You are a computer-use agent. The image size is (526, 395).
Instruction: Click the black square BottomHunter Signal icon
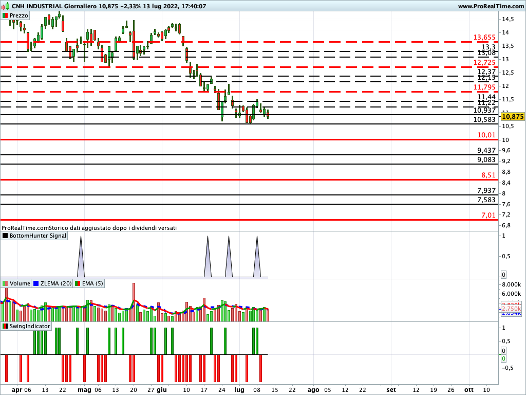pos(5,236)
